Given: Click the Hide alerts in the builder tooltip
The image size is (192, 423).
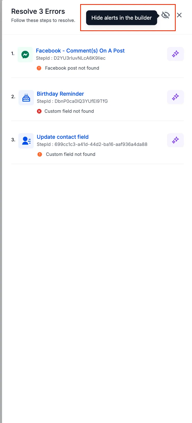Looking at the screenshot, I should point(121,18).
